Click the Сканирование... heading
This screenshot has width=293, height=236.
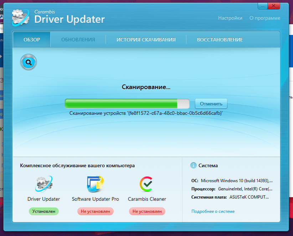pos(146,87)
